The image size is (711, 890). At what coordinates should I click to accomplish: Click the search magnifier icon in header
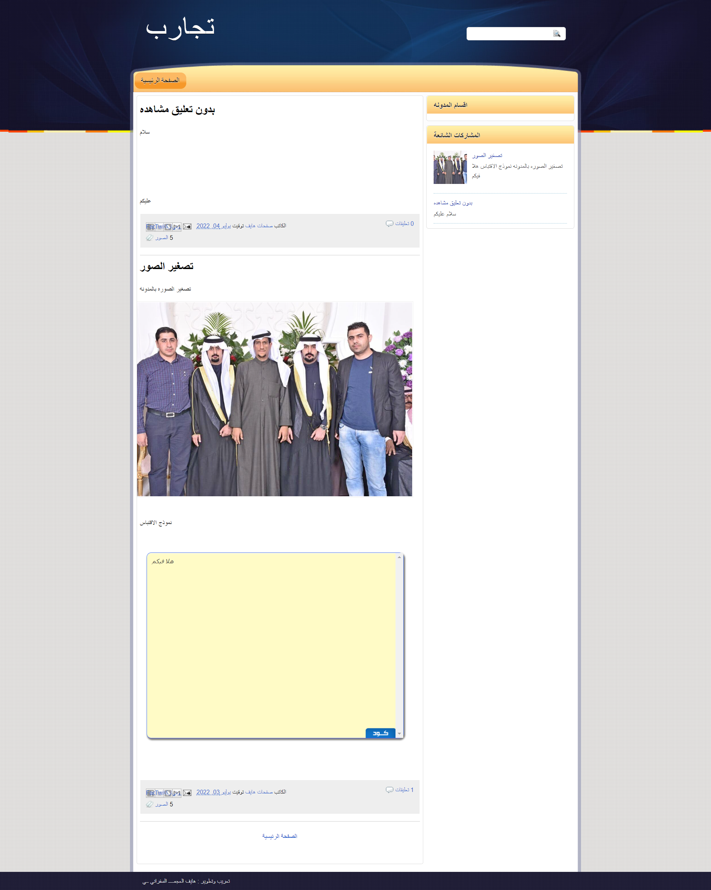tap(557, 34)
